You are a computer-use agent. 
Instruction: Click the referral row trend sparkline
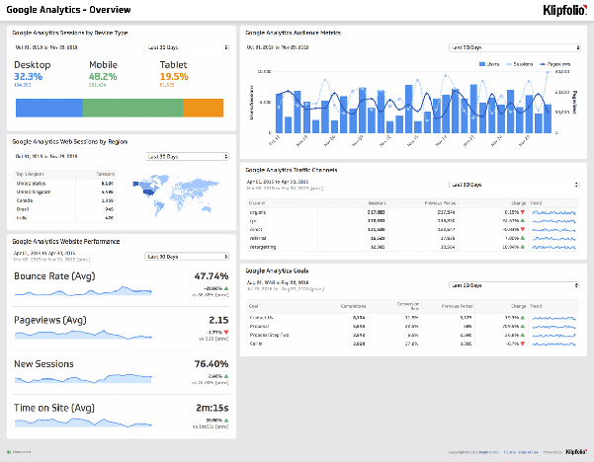553,238
